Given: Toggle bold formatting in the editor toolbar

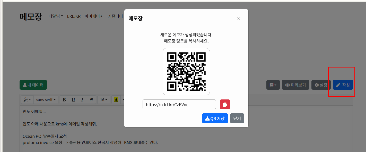Looking at the screenshot, I should 64,100.
